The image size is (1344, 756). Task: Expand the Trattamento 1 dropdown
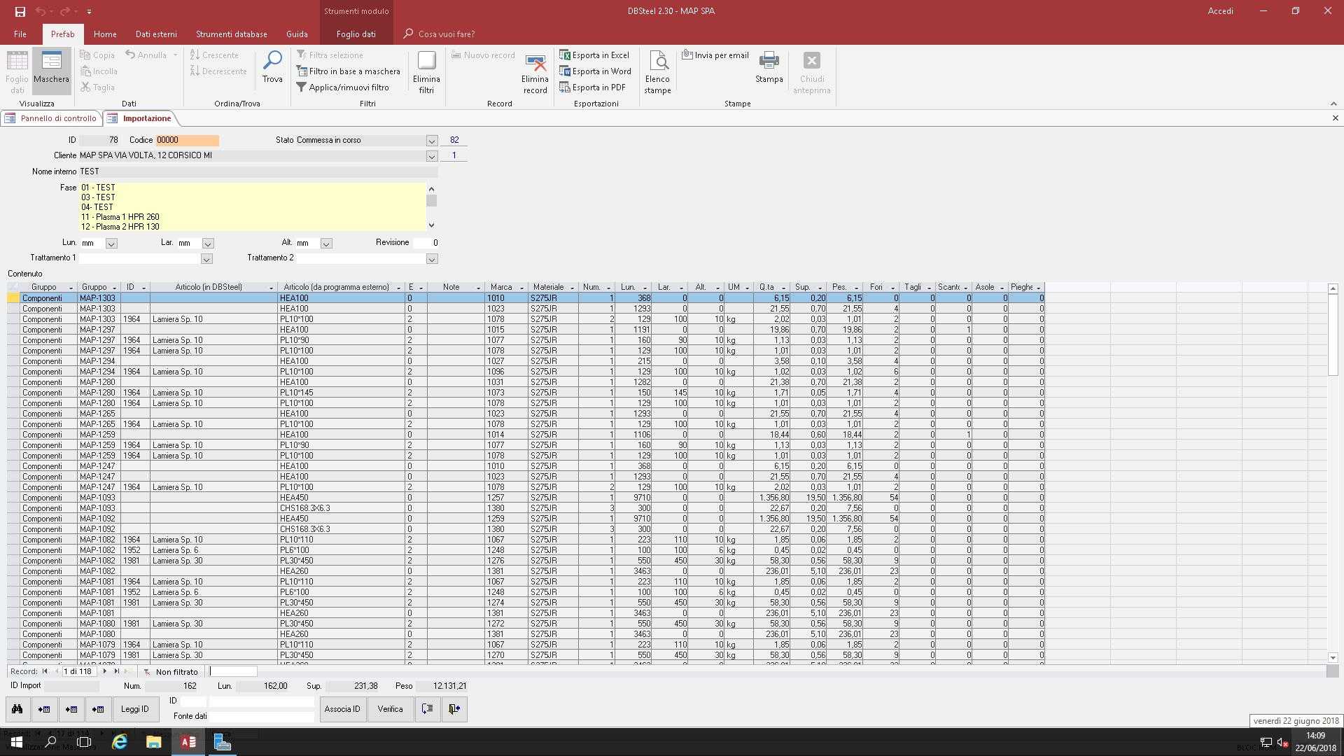tap(206, 259)
